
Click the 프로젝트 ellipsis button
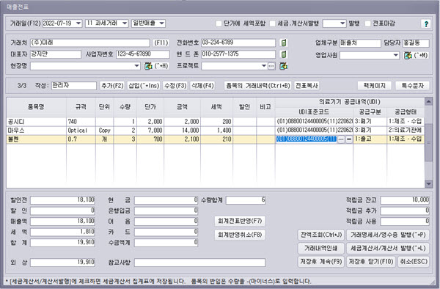(271, 66)
